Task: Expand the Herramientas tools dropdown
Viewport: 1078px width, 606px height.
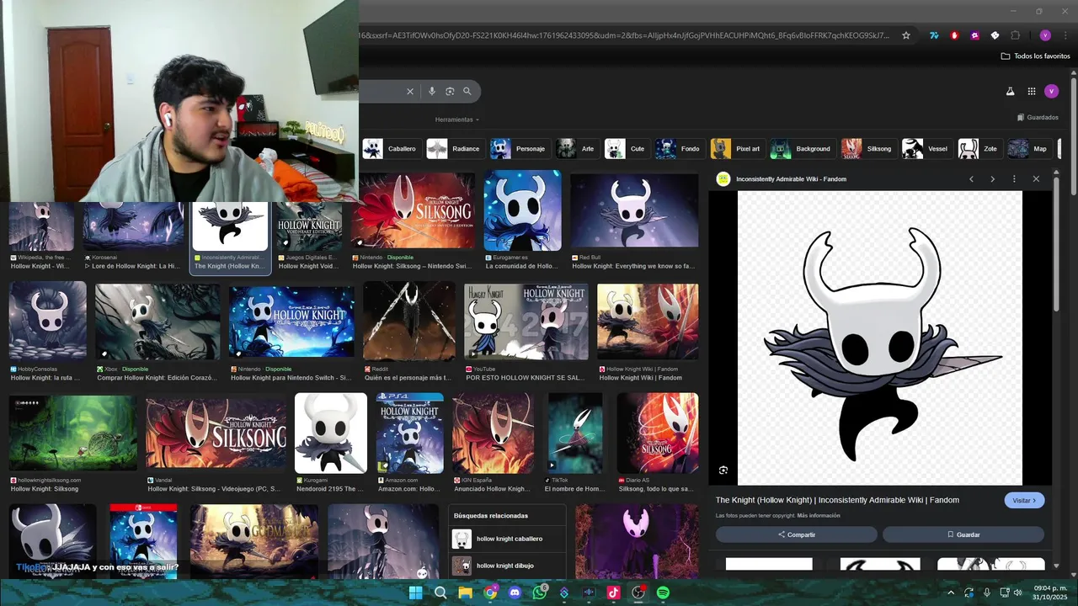Action: coord(456,120)
